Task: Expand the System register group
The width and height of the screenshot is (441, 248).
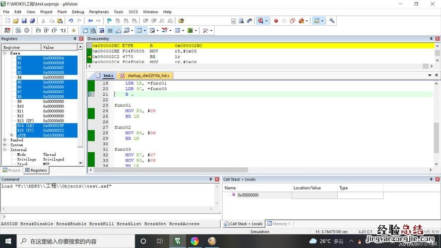Action: click(5, 145)
